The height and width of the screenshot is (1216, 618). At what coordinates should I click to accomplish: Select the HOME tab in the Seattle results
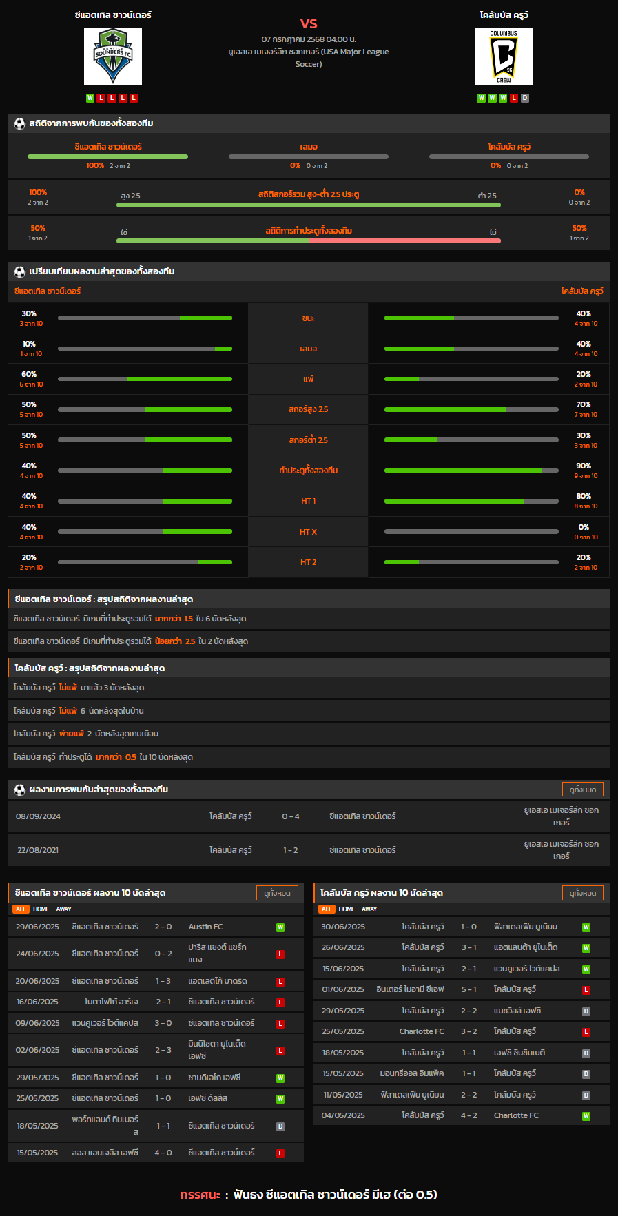(41, 909)
